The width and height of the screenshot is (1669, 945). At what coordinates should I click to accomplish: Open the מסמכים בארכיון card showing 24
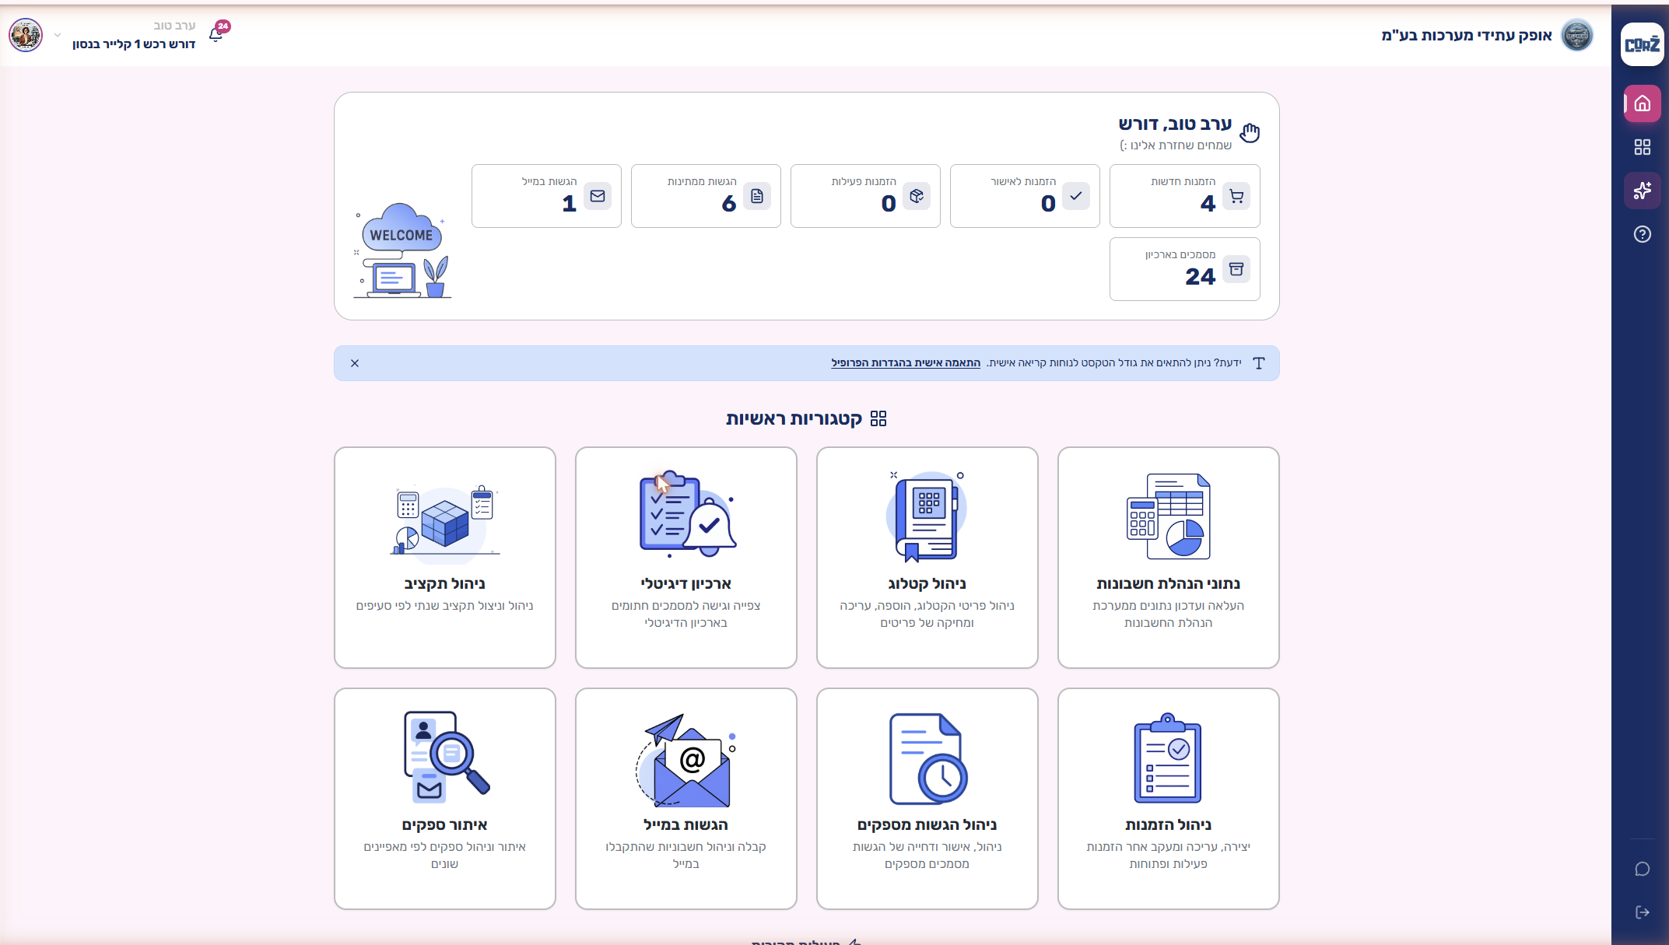coord(1184,269)
